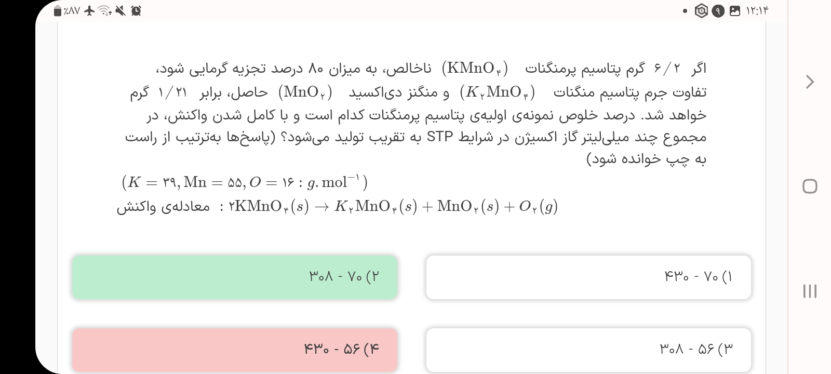Image resolution: width=831 pixels, height=374 pixels.
Task: Select the green answer option 2 (308 - 70)
Action: coord(235,277)
